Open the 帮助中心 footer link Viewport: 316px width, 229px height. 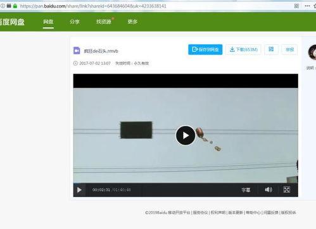(253, 213)
